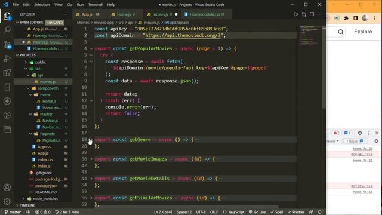This screenshot has height=215, width=382.
Task: Open Home.js:20 link in console
Action: (363, 149)
